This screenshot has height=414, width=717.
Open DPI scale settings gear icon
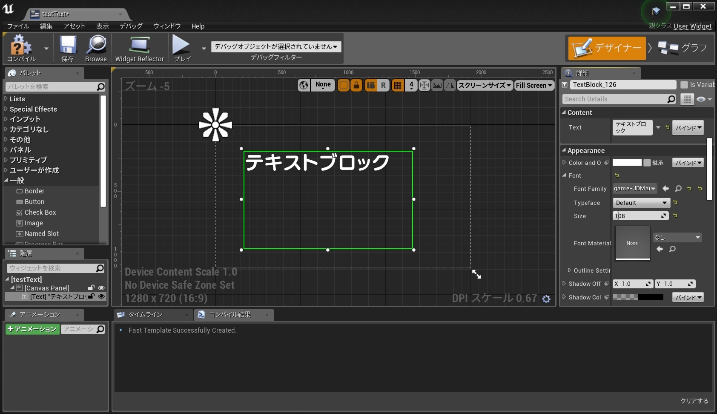pos(546,299)
